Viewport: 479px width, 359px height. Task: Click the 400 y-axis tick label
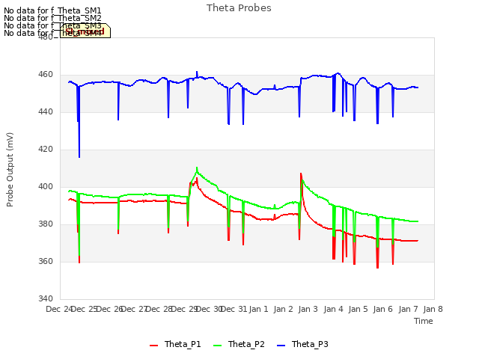tap(46, 186)
